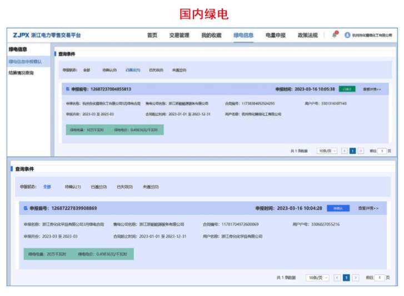Click the user avatar icon in header
The height and width of the screenshot is (296, 404).
pyautogui.click(x=347, y=35)
